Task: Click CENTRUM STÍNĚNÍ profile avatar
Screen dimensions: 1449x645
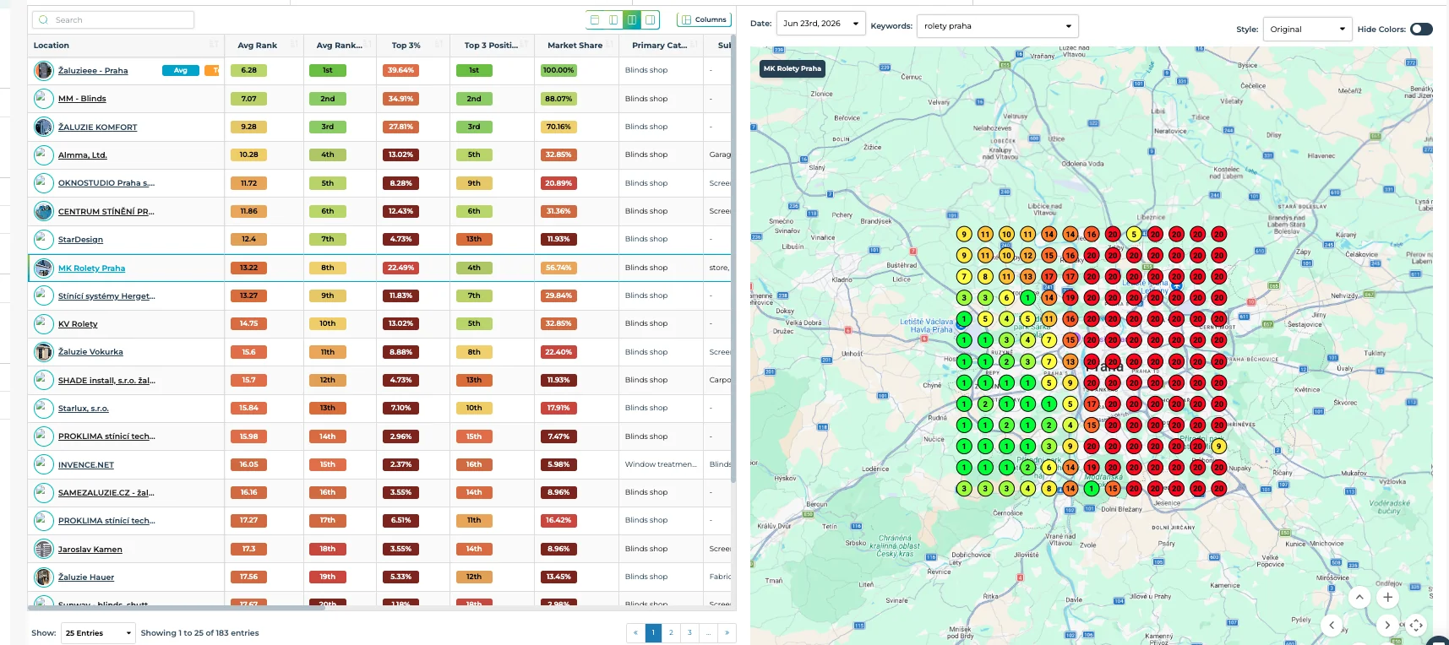Action: (x=44, y=211)
